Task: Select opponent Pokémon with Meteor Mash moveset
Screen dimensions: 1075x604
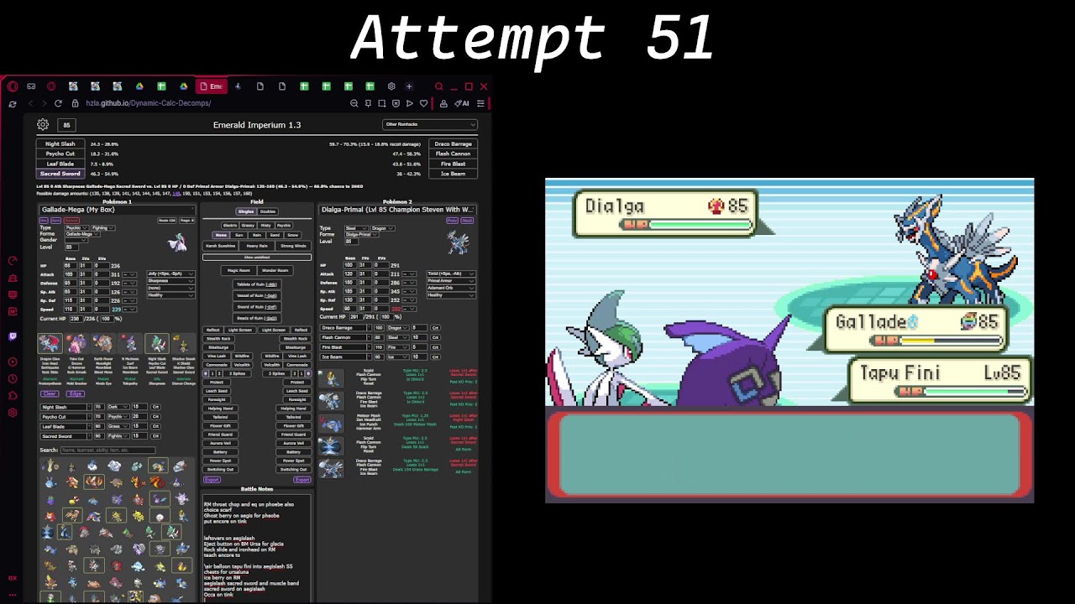Action: [330, 424]
